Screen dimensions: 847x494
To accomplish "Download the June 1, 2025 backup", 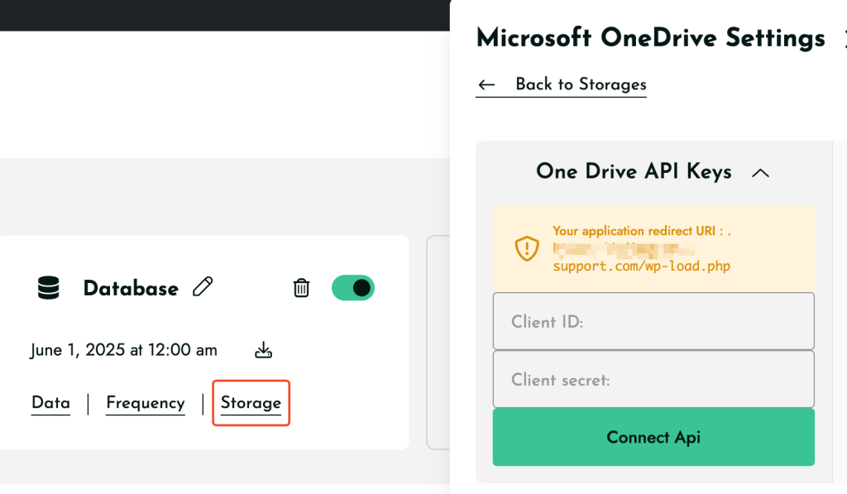I will 263,350.
